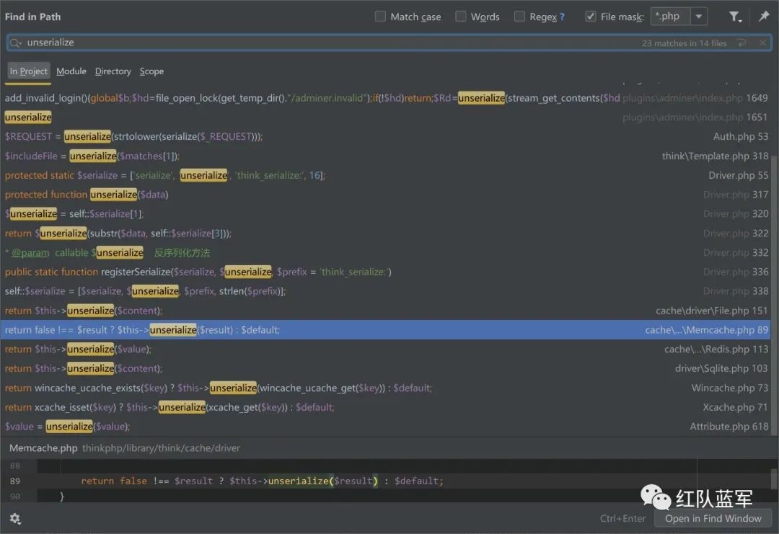Select the Driver.php 322 result row
Viewport: 779px width, 534px height.
click(x=385, y=233)
